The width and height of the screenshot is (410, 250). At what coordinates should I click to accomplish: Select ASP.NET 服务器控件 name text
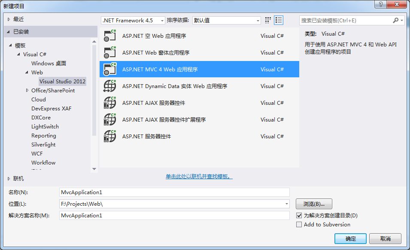tap(146, 136)
